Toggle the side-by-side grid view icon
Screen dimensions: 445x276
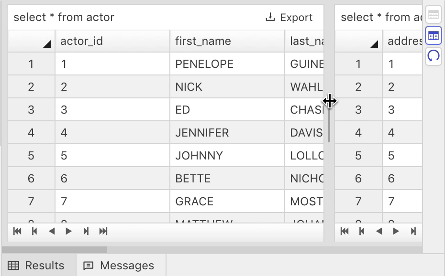click(x=434, y=35)
